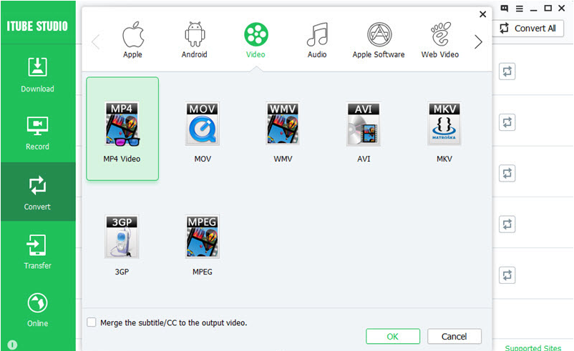The image size is (574, 351).
Task: Click Convert All button
Action: click(x=528, y=28)
